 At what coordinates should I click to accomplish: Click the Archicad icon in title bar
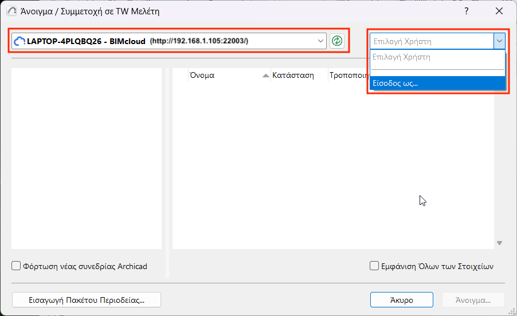(x=11, y=11)
